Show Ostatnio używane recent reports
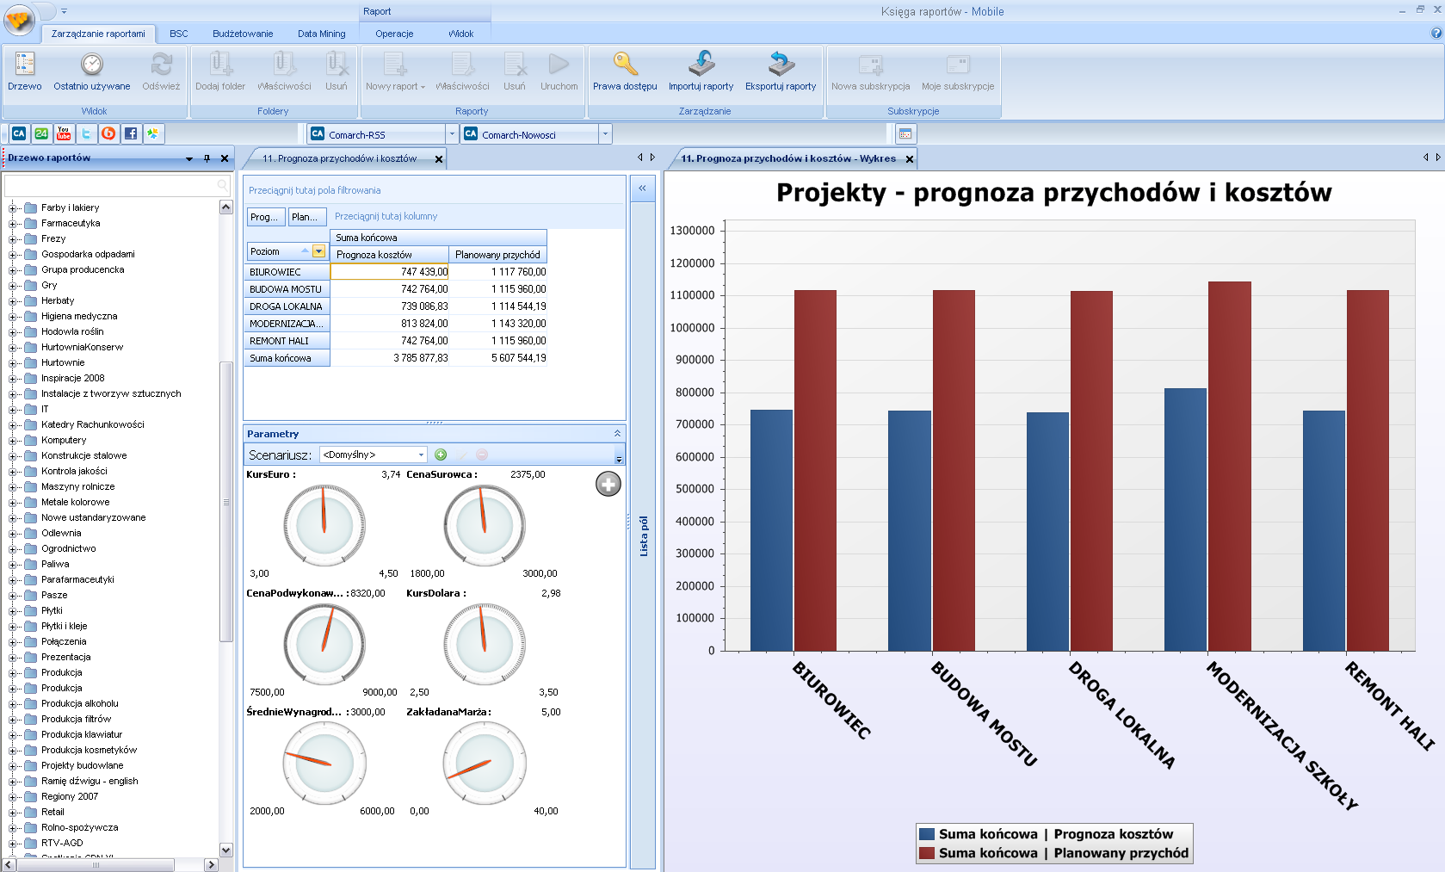1445x872 pixels. pos(91,71)
